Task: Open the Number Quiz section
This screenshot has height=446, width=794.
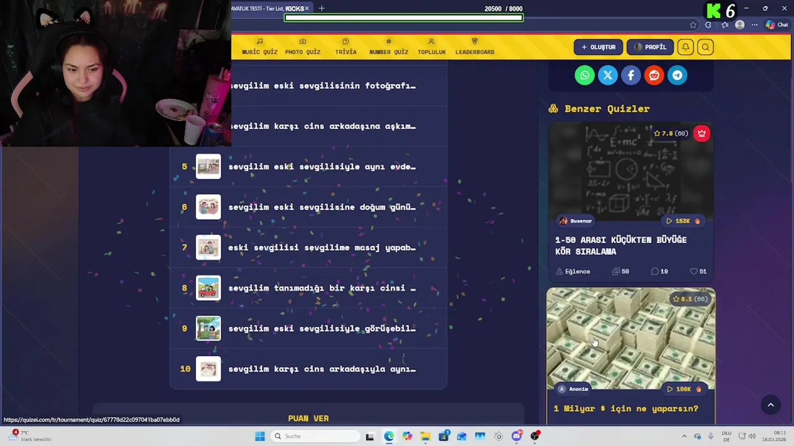Action: point(388,47)
